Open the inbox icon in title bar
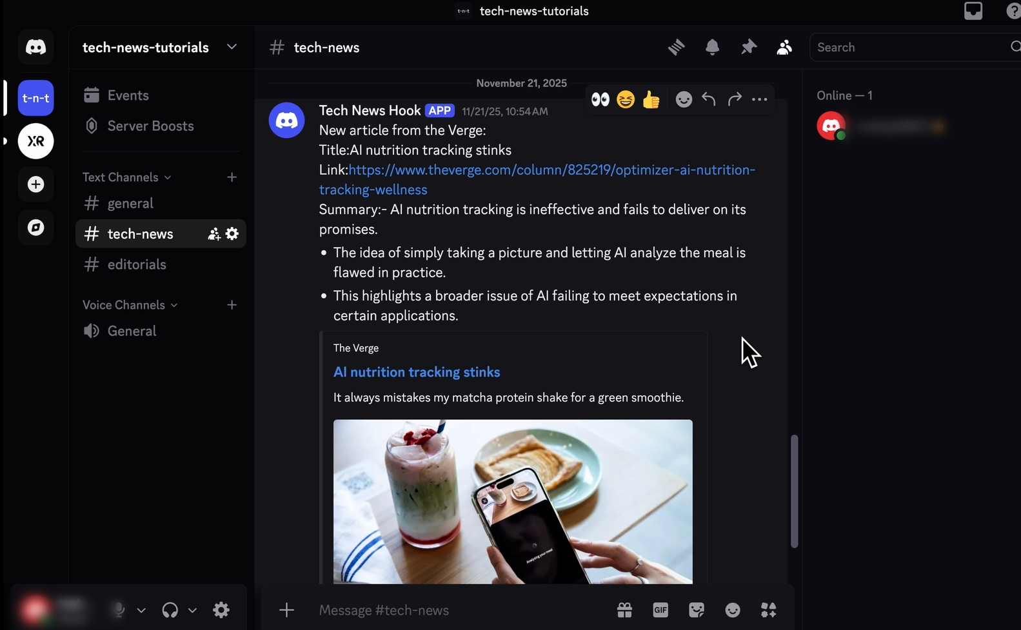1021x630 pixels. tap(973, 11)
